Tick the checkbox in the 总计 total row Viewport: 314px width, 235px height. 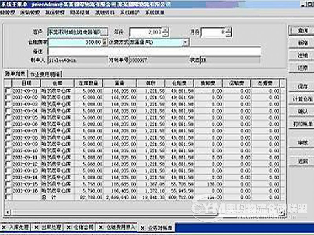[8, 197]
